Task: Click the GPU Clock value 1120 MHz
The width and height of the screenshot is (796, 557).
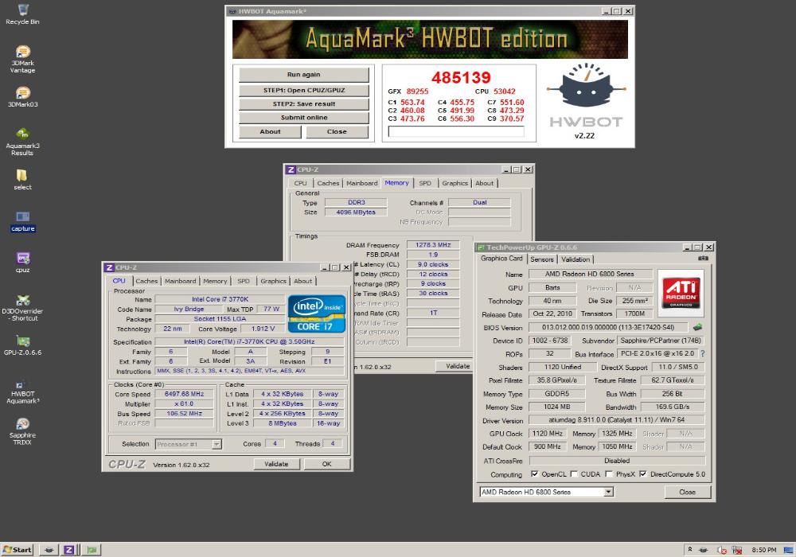Action: (547, 433)
